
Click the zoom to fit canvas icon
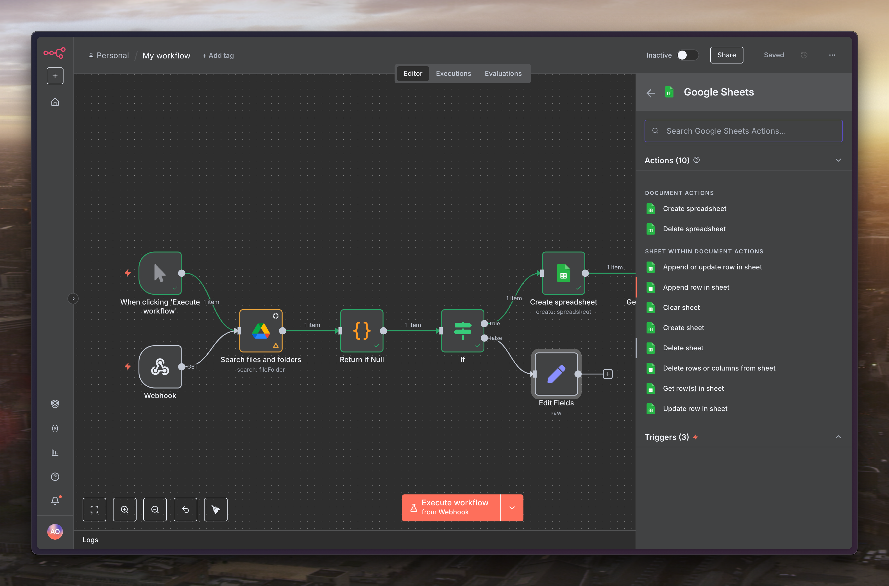(94, 509)
